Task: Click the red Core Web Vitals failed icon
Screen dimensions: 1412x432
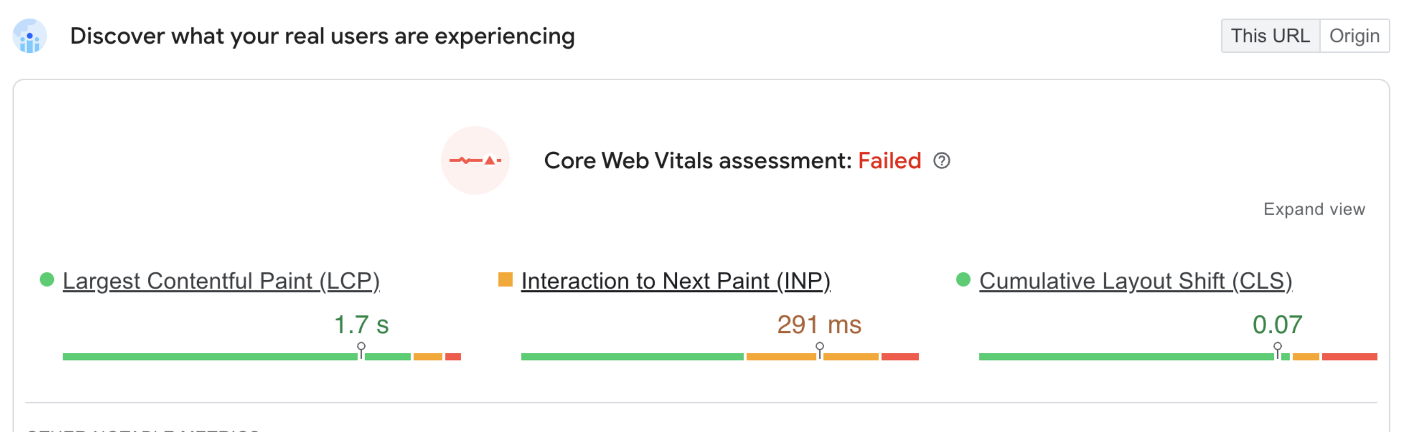Action: [475, 161]
